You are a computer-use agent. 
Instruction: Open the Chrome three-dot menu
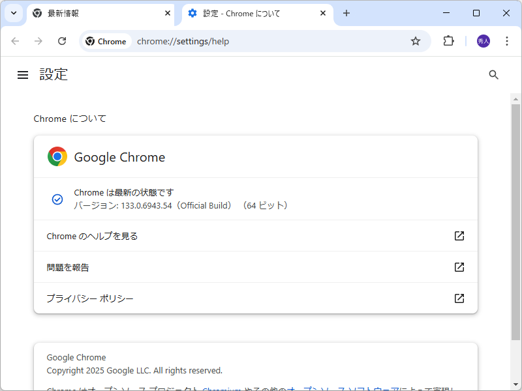pos(507,40)
